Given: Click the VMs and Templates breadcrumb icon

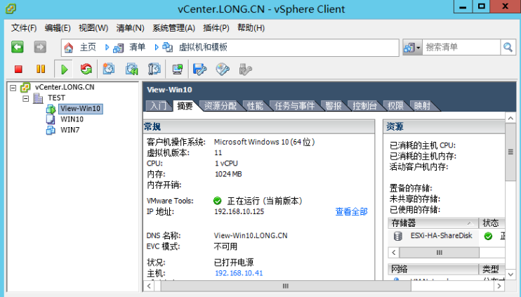Looking at the screenshot, I should click(x=167, y=47).
